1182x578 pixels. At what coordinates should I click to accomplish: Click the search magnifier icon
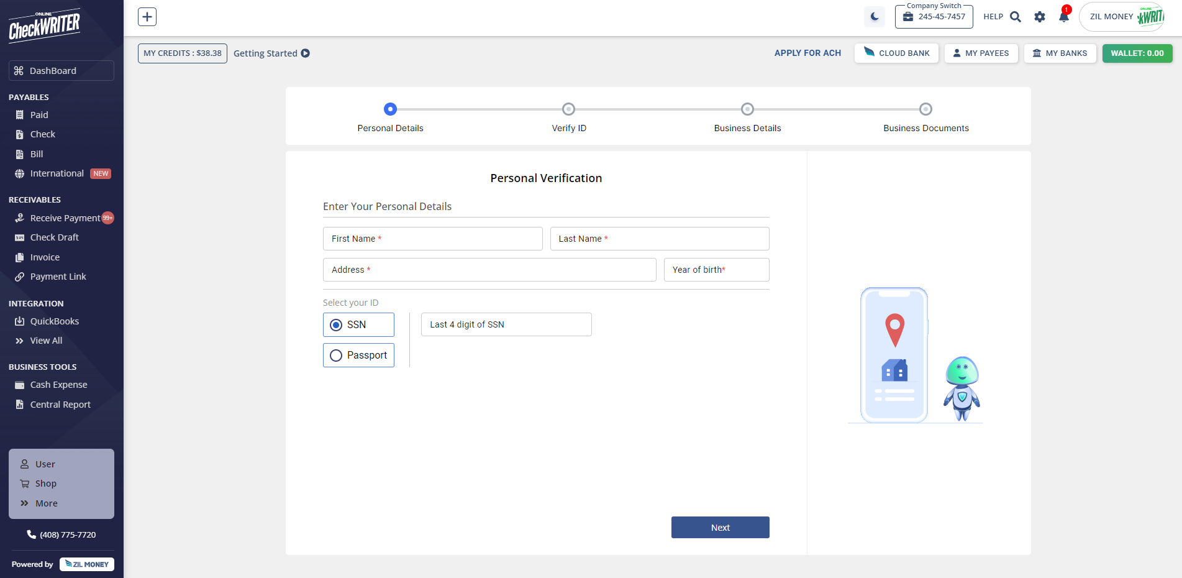coord(1016,17)
